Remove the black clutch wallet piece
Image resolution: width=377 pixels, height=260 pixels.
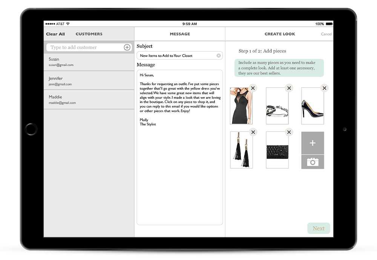[x=289, y=132]
